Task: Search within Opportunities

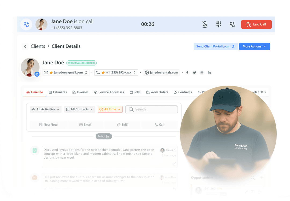Action: (x=253, y=178)
